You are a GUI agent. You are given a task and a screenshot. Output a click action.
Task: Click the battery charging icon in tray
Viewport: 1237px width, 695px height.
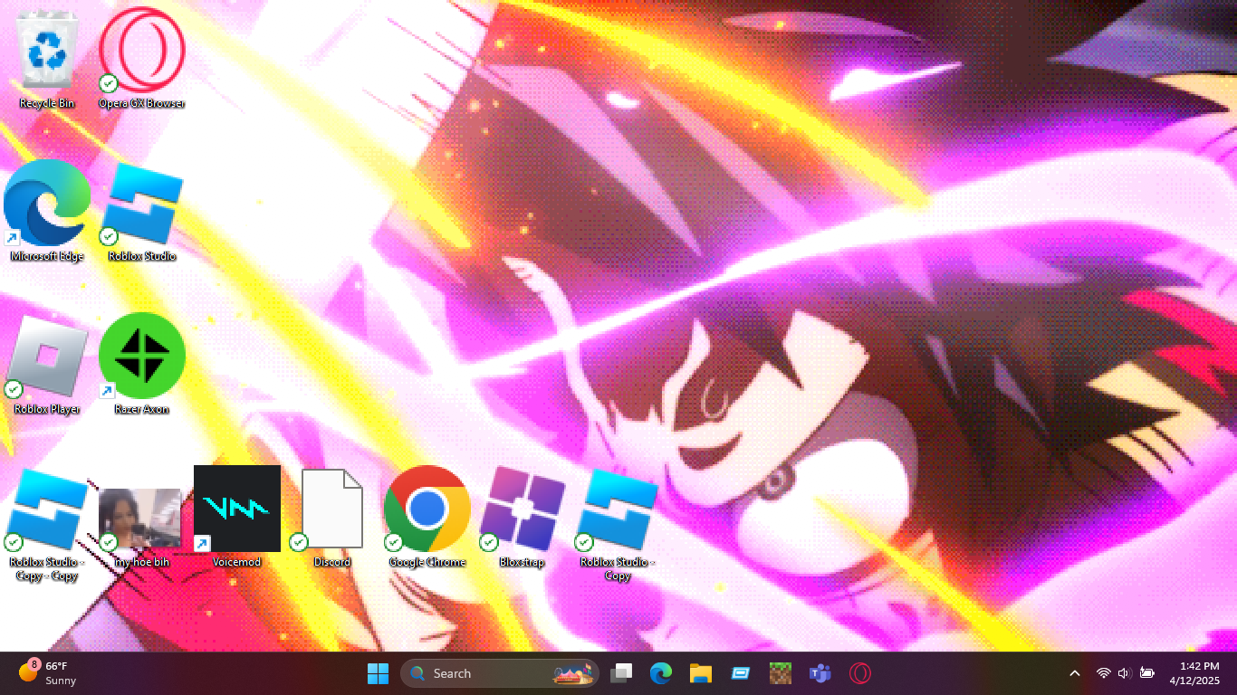click(x=1147, y=673)
